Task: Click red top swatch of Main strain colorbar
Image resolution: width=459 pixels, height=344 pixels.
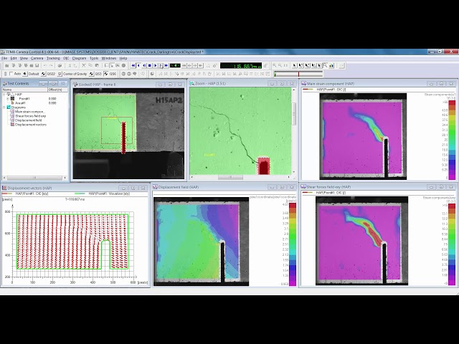Action: 452,102
